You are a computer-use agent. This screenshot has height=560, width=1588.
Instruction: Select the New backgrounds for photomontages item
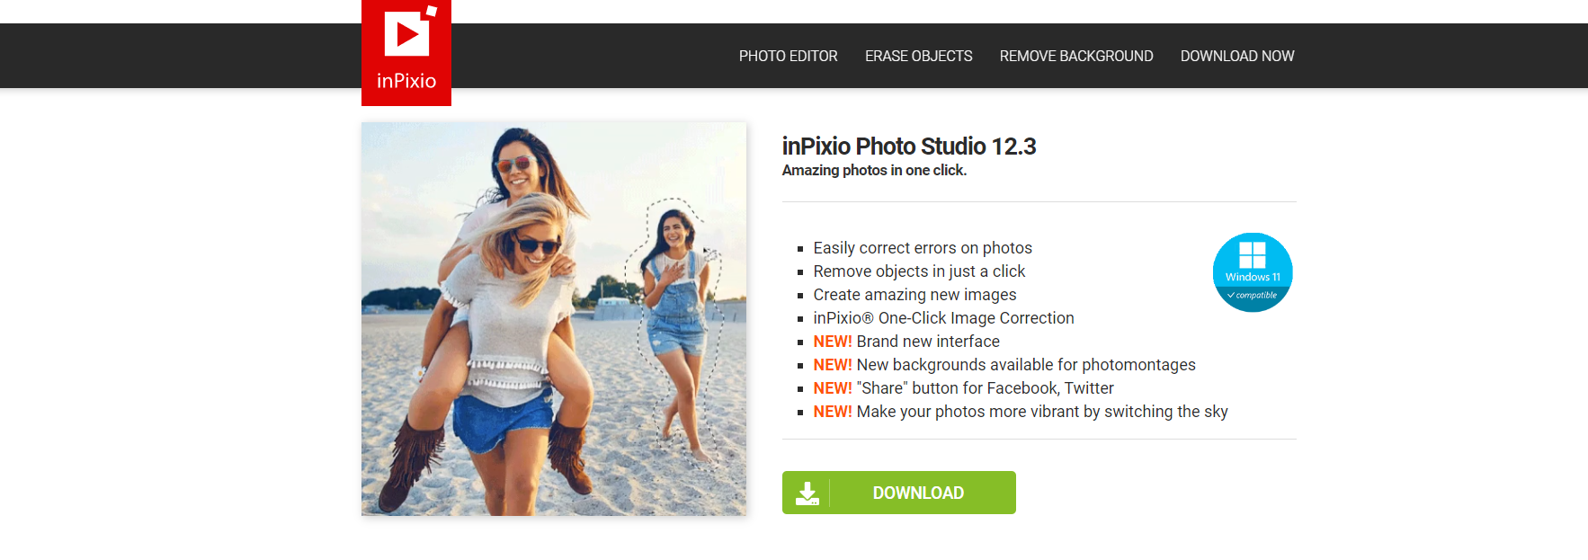click(x=1004, y=365)
